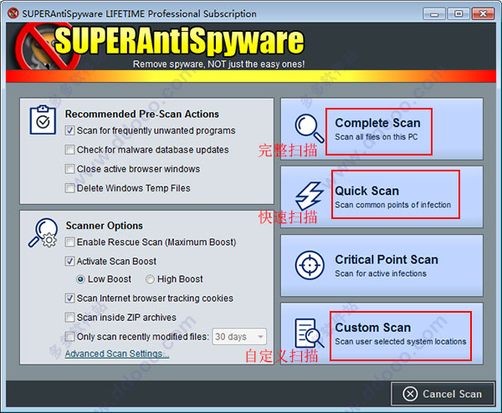This screenshot has width=502, height=413.
Task: Click the Cancel Scan button
Action: click(x=443, y=394)
